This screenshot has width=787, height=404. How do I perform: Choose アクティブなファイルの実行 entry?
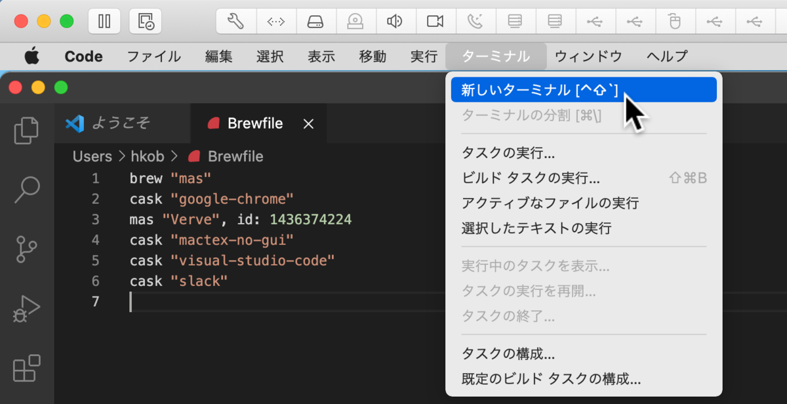click(584, 203)
